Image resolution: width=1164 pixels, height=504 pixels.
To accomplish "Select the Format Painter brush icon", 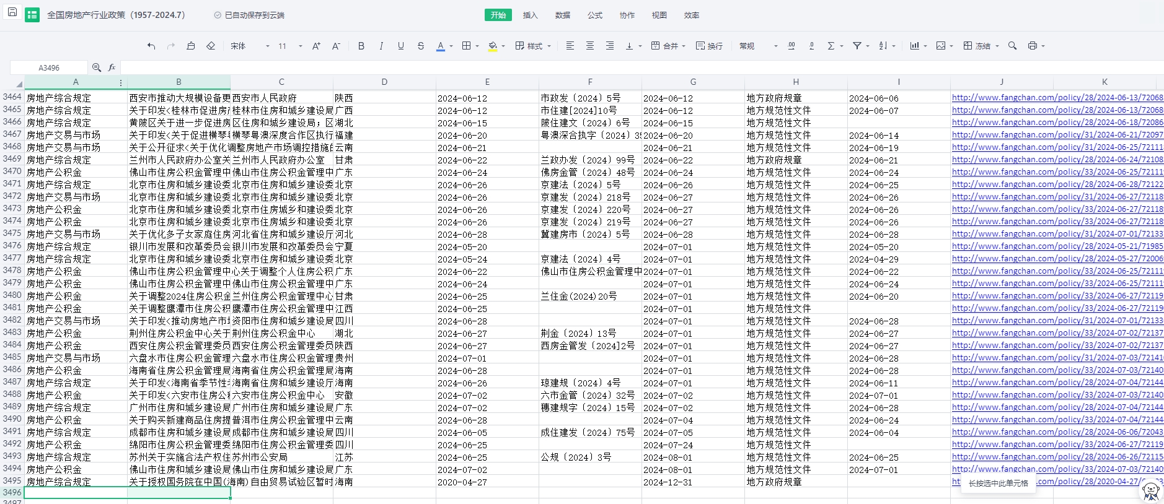I will coord(191,46).
